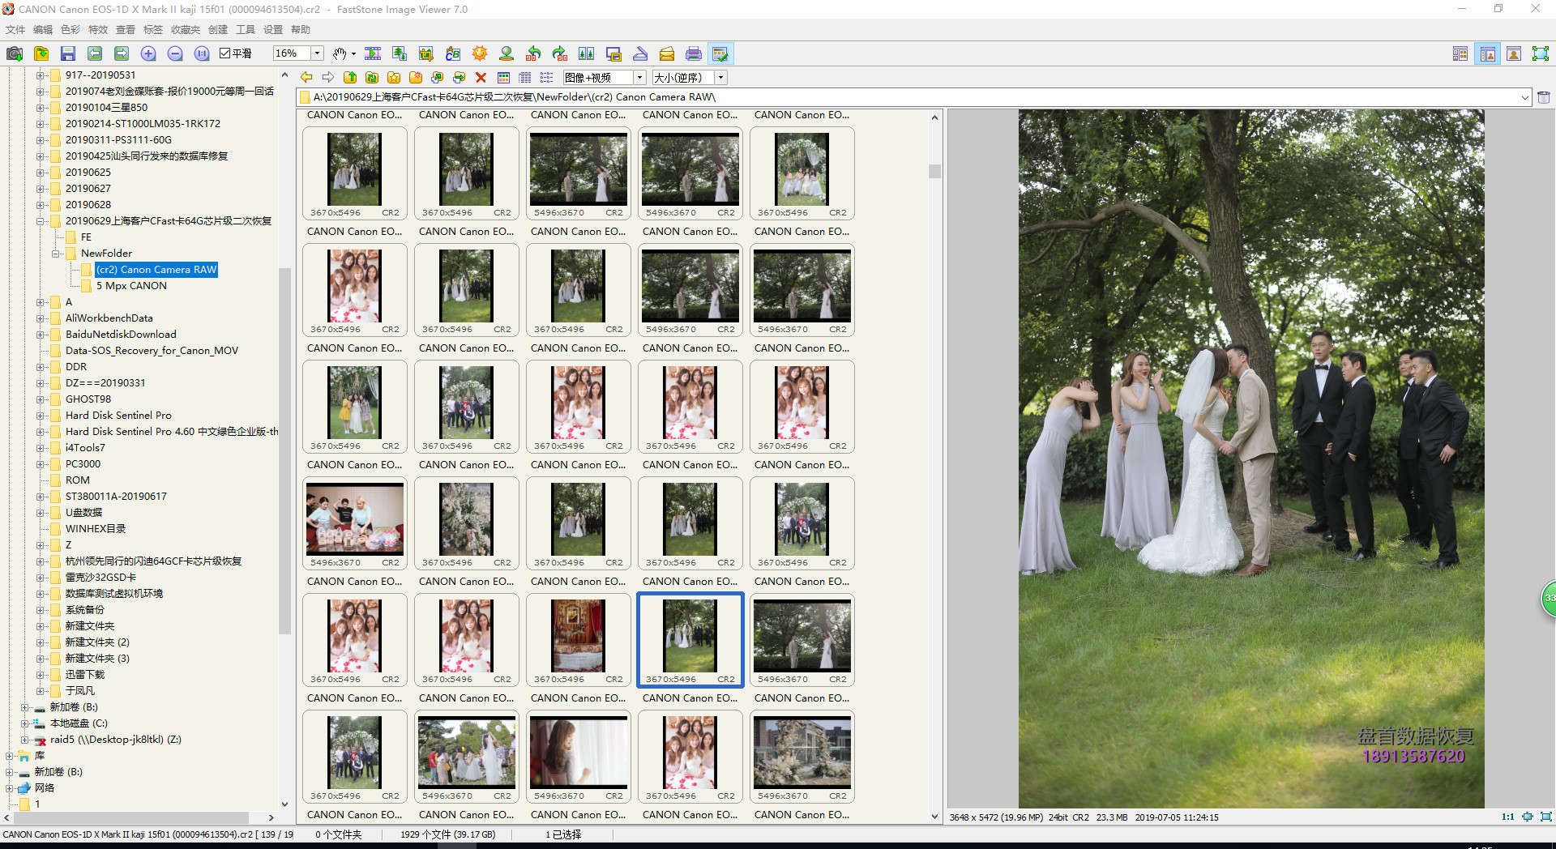
Task: Open the 图像+视频 file filter dropdown
Action: (639, 78)
